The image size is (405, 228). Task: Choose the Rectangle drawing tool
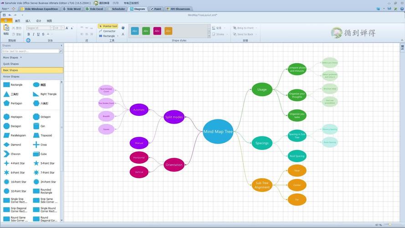coord(107,36)
